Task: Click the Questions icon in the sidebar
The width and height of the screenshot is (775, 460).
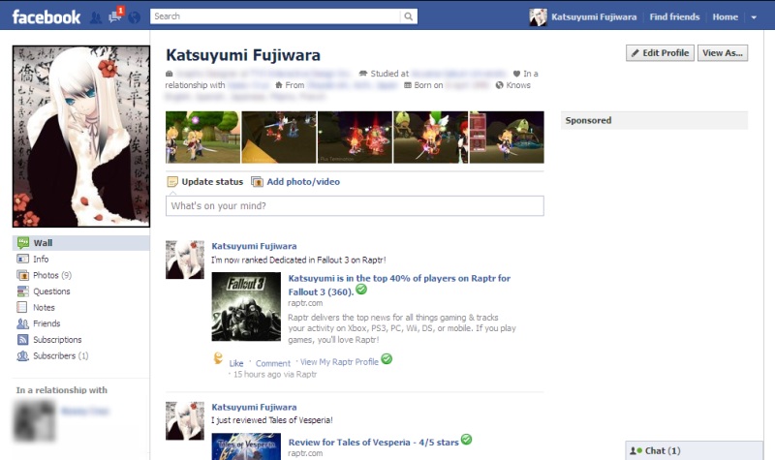Action: click(x=22, y=291)
